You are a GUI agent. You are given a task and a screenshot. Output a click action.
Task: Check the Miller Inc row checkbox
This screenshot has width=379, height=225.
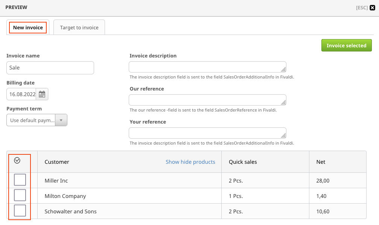pyautogui.click(x=20, y=180)
